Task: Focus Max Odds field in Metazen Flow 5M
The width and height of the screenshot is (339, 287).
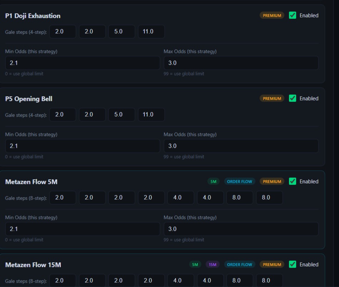Action: point(241,229)
